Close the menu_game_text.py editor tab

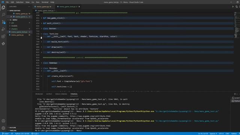pos(79,7)
